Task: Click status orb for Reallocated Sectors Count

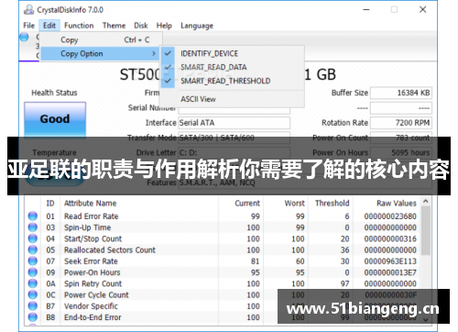Action: coord(33,249)
